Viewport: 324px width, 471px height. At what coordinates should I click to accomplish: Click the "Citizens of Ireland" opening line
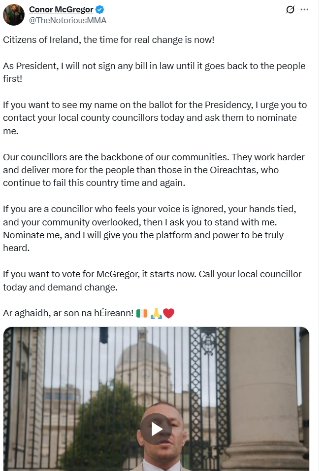tap(109, 40)
